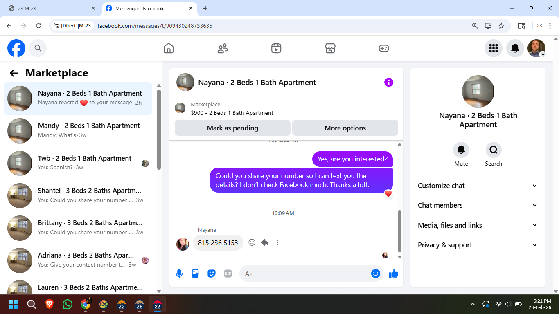Click large listing photo in right panel
This screenshot has height=314, width=559.
[478, 92]
